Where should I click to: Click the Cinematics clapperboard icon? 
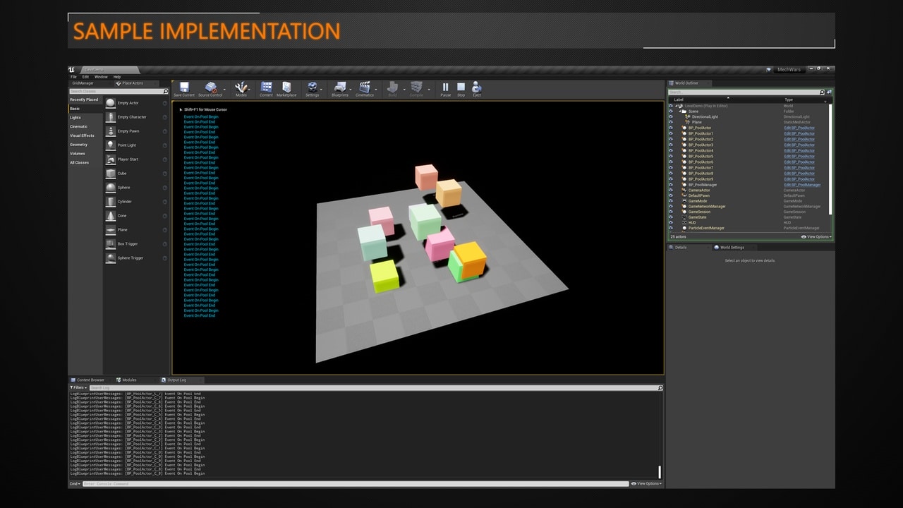click(x=365, y=87)
